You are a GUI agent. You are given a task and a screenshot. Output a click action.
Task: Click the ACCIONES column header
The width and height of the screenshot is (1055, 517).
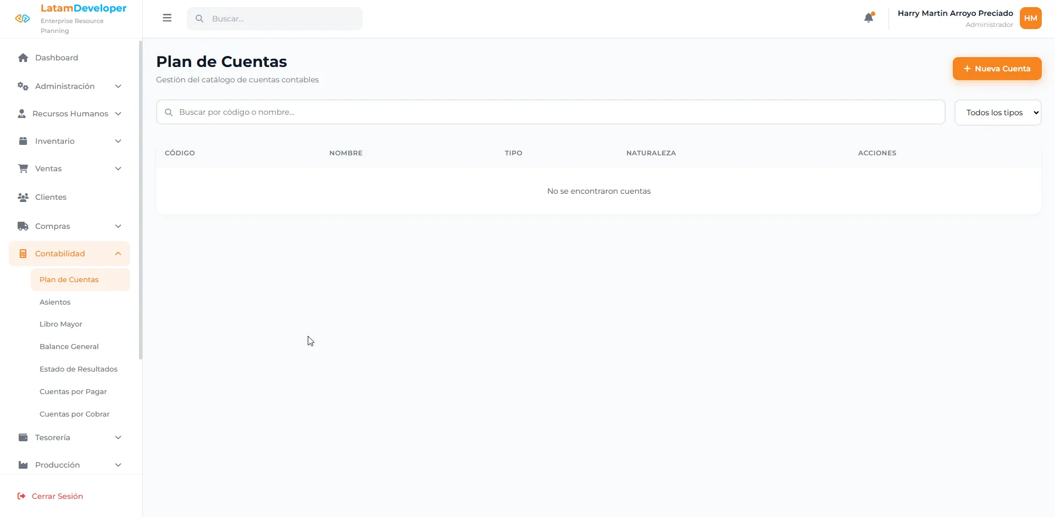coord(877,153)
